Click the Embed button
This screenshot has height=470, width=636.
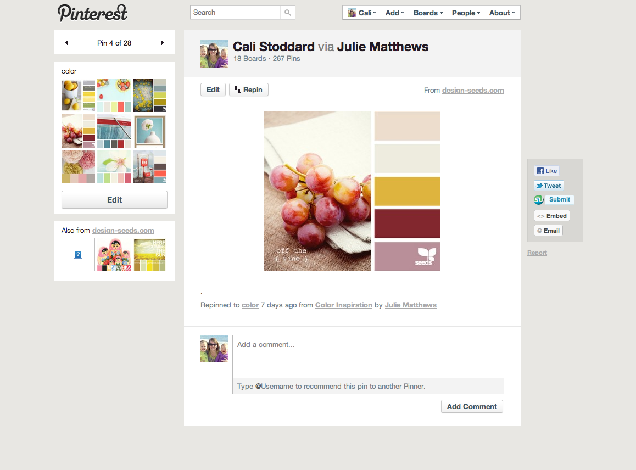point(552,216)
